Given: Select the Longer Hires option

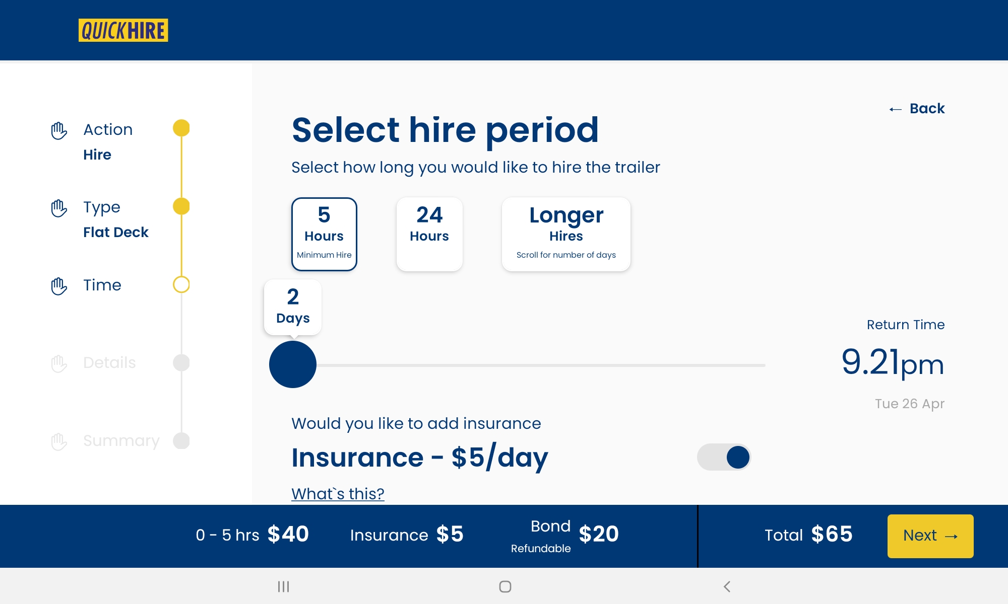Looking at the screenshot, I should click(566, 234).
